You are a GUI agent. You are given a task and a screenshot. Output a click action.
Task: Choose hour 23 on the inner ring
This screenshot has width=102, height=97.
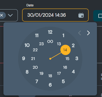(x=41, y=44)
